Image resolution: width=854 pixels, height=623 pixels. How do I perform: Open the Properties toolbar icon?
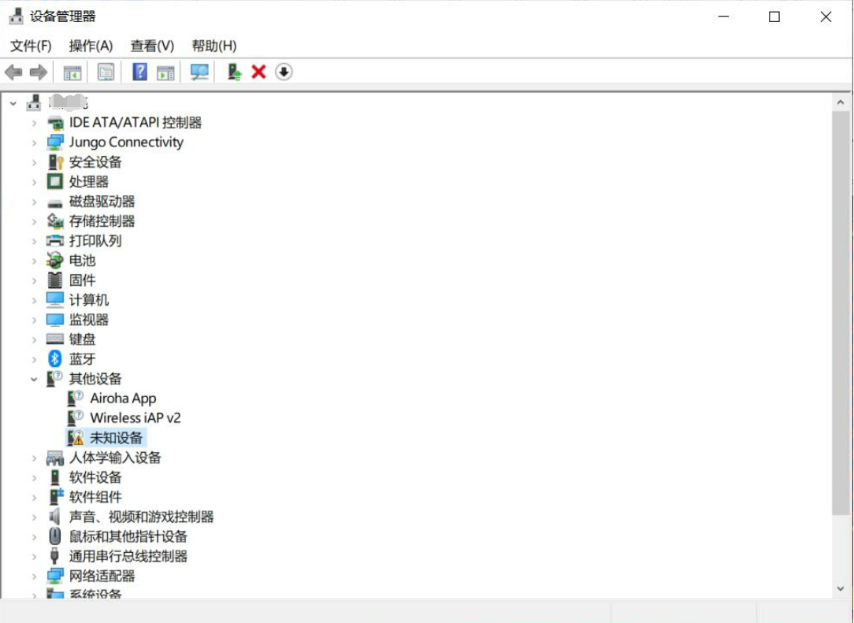click(x=106, y=72)
